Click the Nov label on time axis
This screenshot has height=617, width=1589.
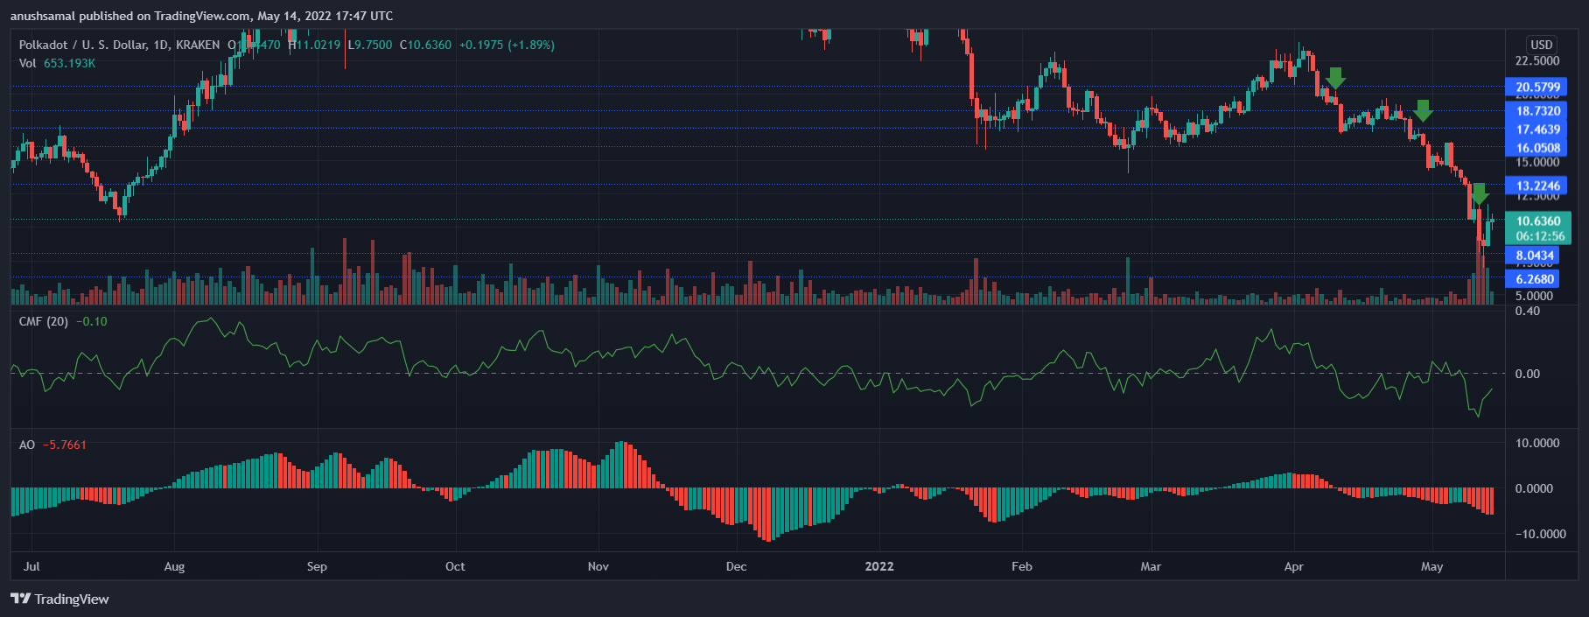click(x=598, y=566)
